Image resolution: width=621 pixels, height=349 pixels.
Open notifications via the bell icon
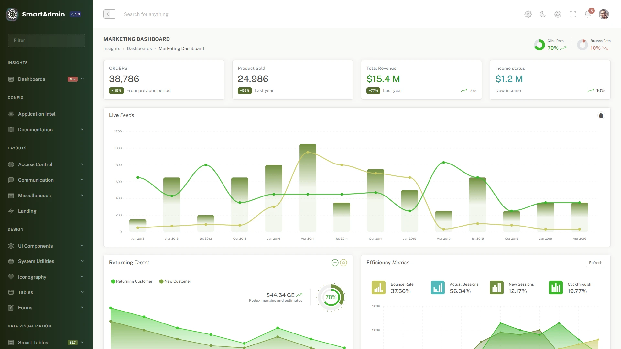[588, 14]
